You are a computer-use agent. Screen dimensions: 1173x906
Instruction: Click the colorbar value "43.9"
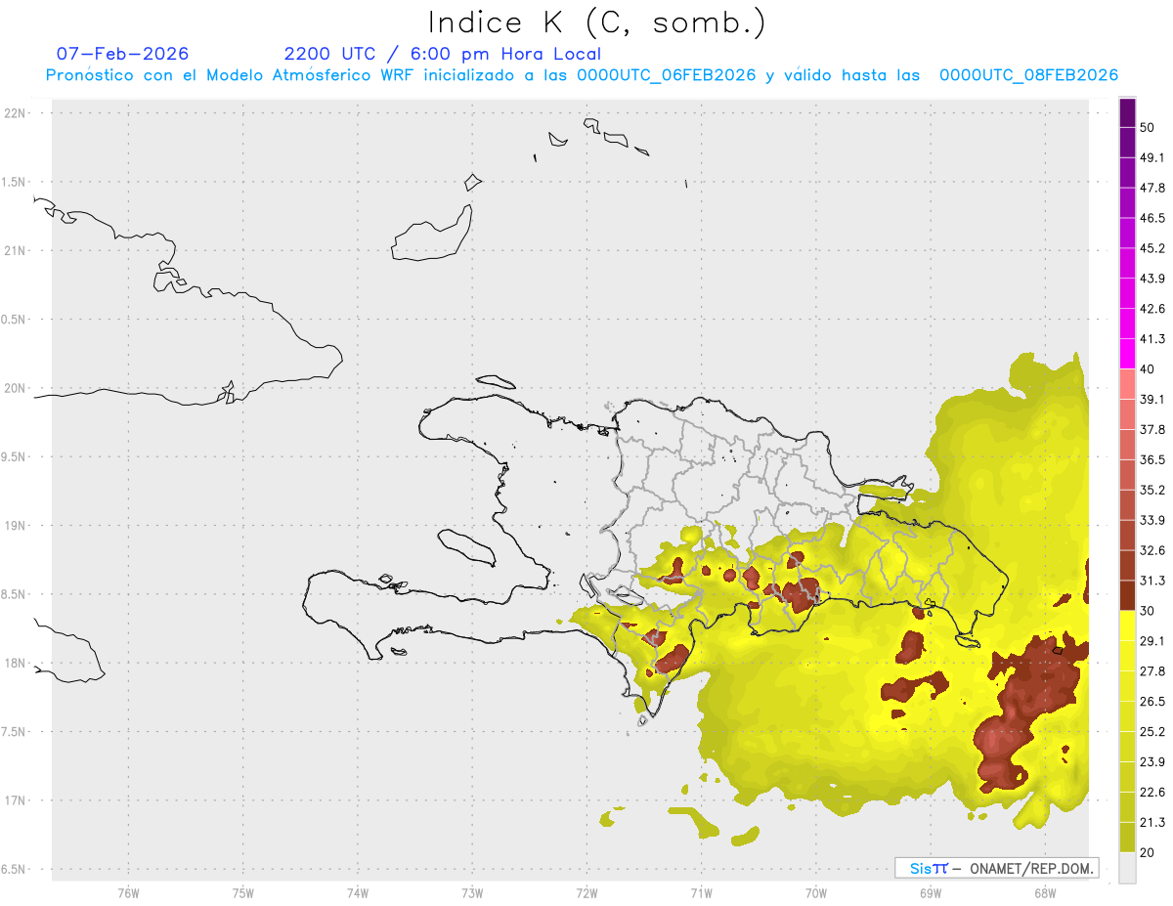[1152, 279]
